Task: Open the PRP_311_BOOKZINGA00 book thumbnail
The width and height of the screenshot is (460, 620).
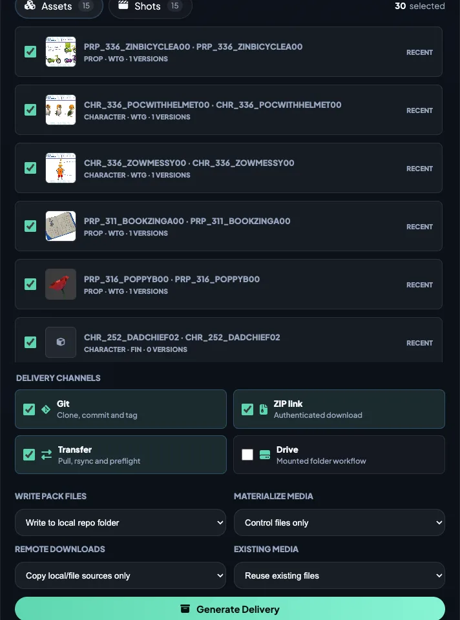Action: [x=61, y=226]
